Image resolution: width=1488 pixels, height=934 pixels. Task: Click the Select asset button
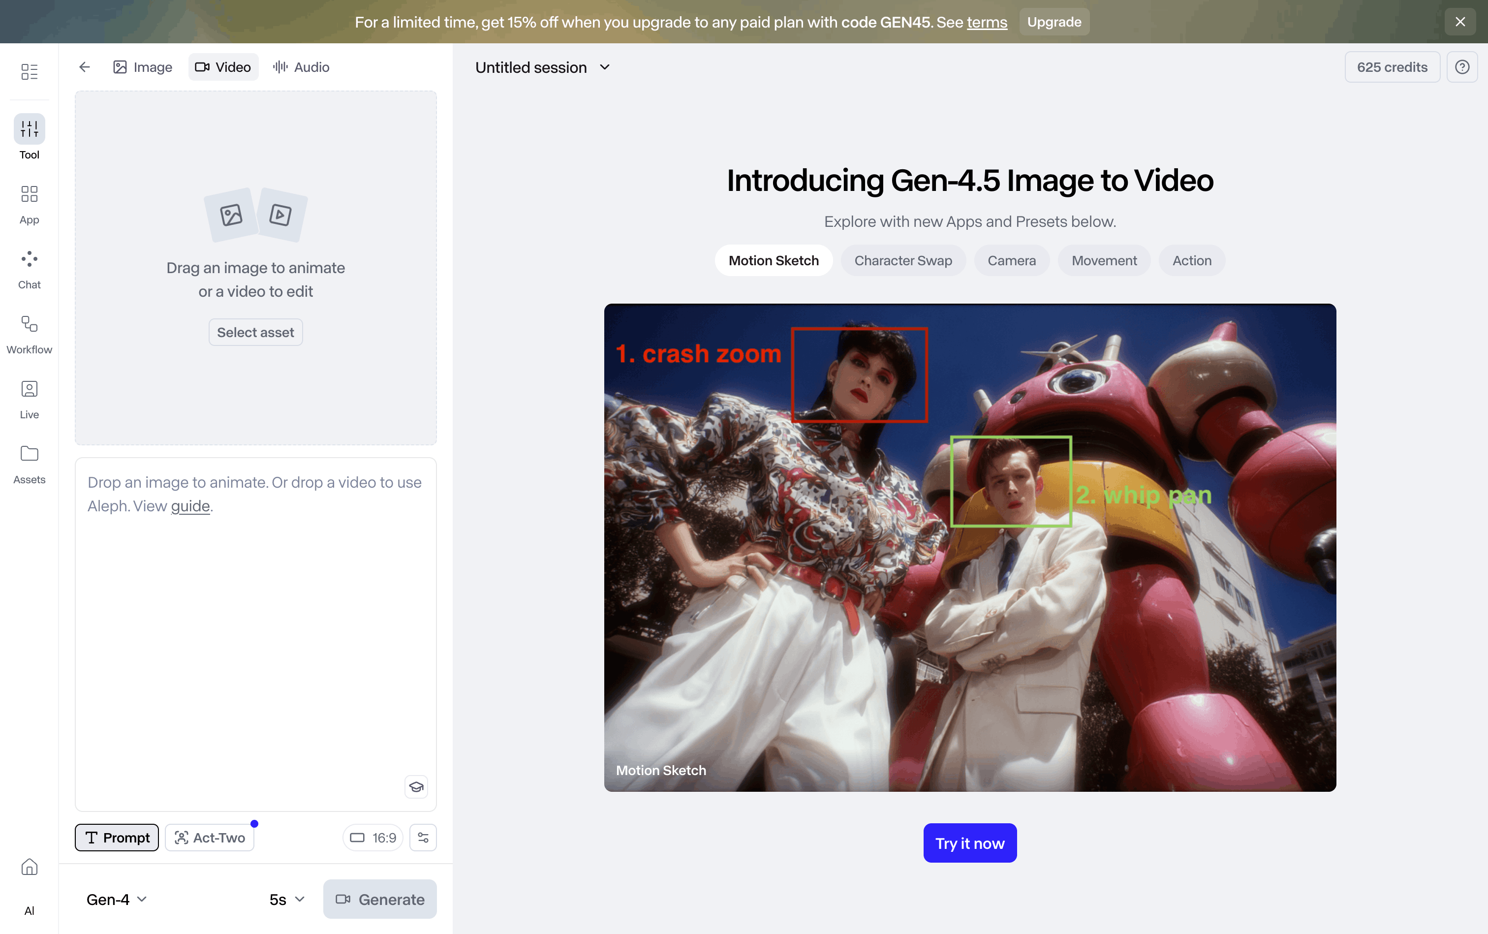click(x=255, y=332)
